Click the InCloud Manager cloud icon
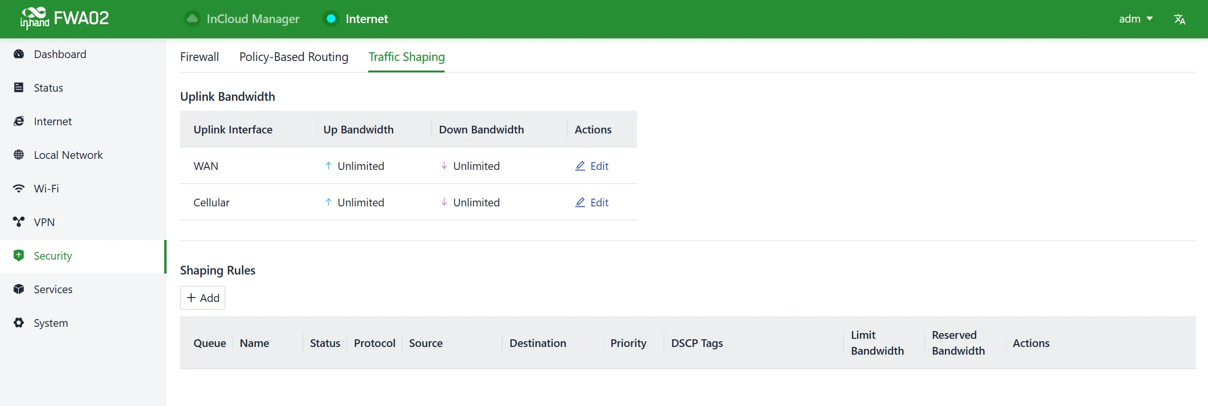 192,19
